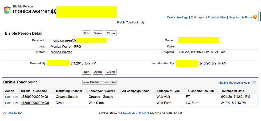Click the top Delete button in Person Detail
261x121 pixels.
tap(98, 33)
